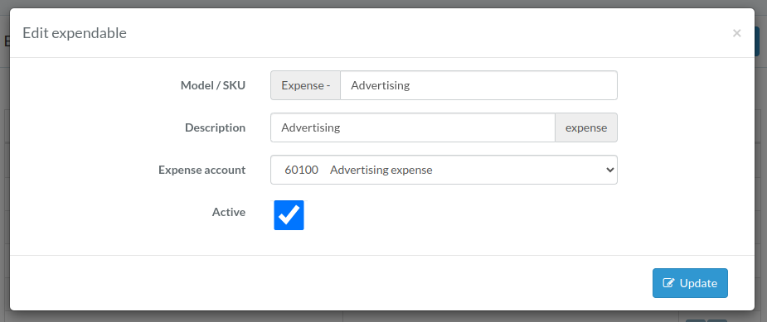Click the 'Active' label

point(228,212)
